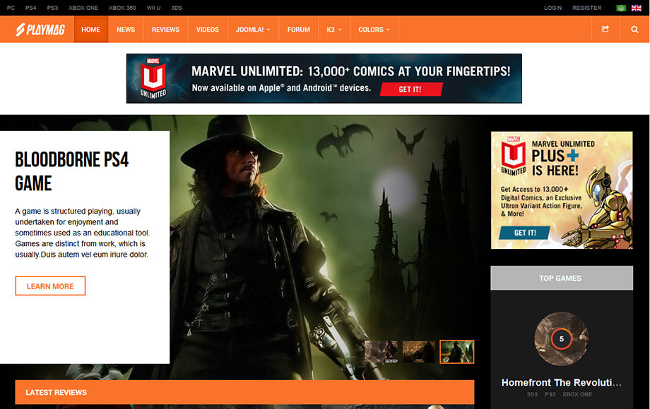The image size is (650, 409).
Task: Expand the Joomla! dropdown menu
Action: point(253,30)
